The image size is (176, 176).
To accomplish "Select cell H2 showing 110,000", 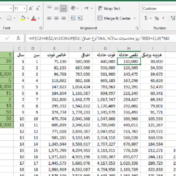I will [129, 61].
